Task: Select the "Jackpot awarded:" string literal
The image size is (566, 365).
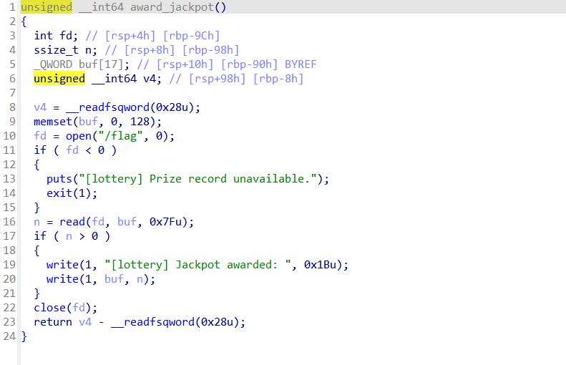Action: (197, 265)
